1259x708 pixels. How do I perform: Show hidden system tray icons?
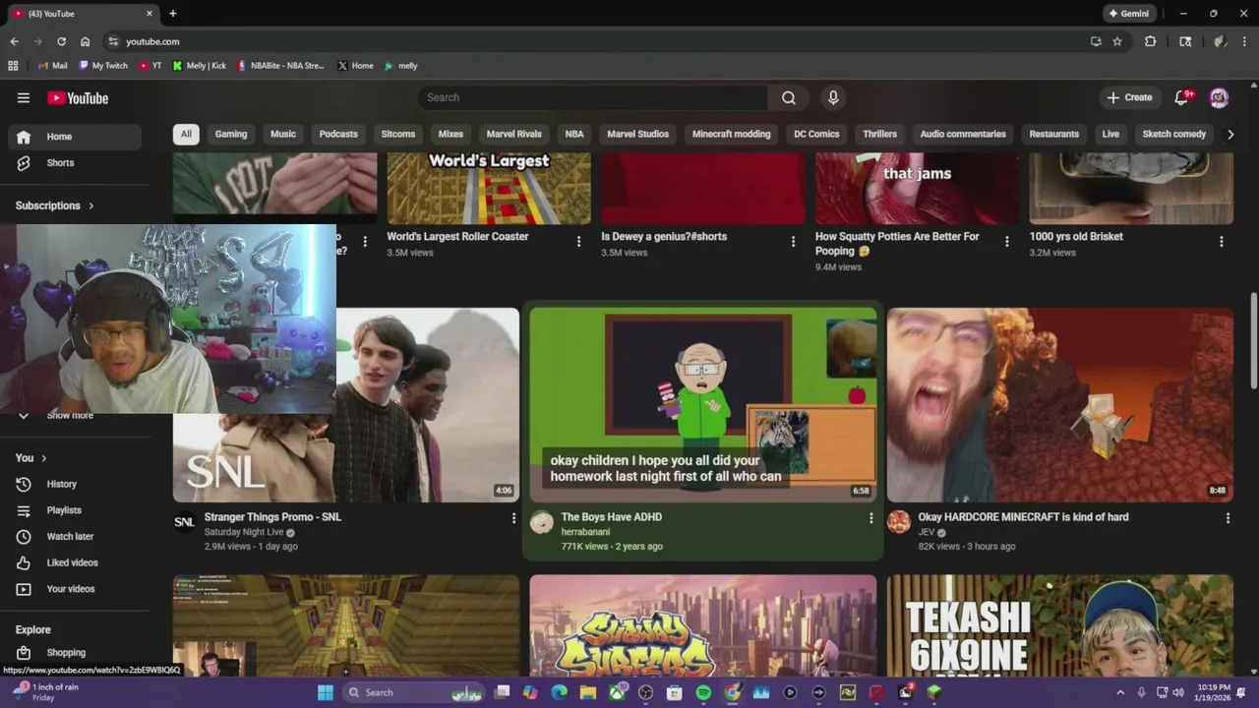click(1119, 692)
